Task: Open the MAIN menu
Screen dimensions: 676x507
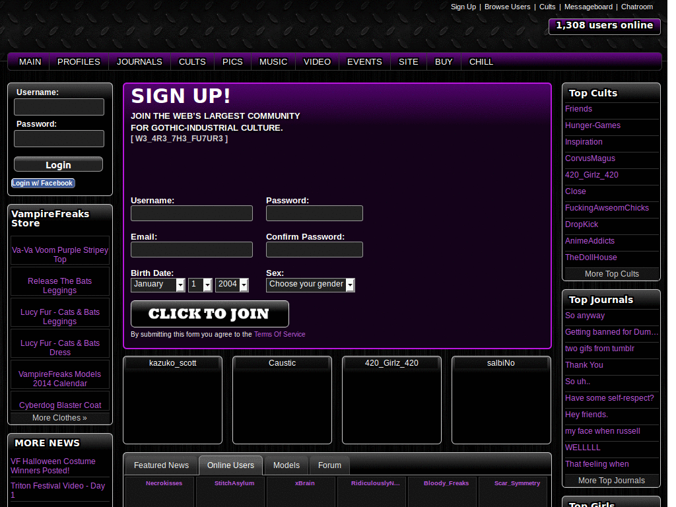Action: click(30, 61)
